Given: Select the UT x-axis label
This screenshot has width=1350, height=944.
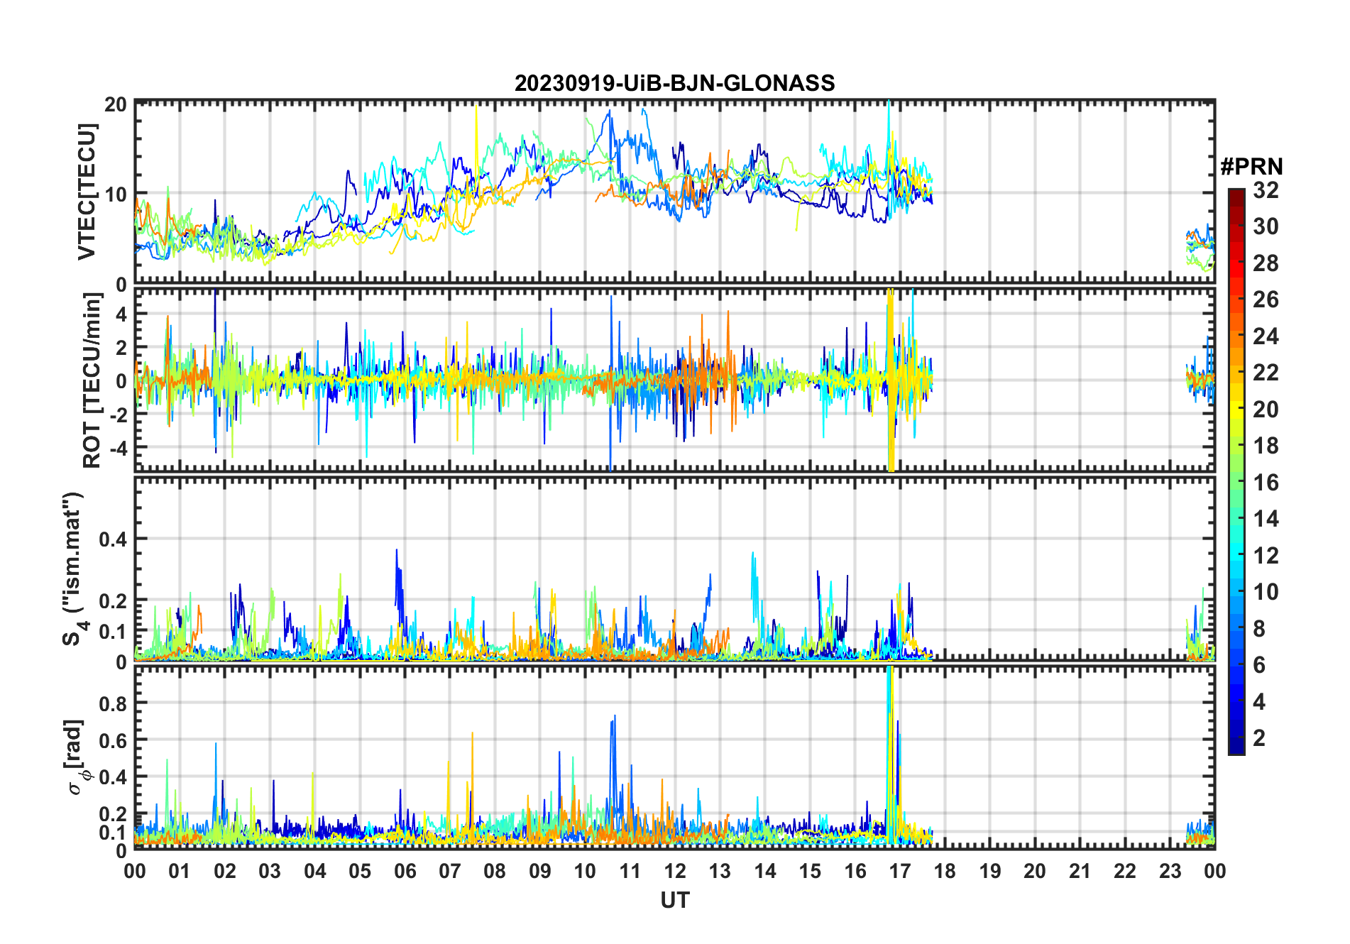Looking at the screenshot, I should (x=674, y=900).
